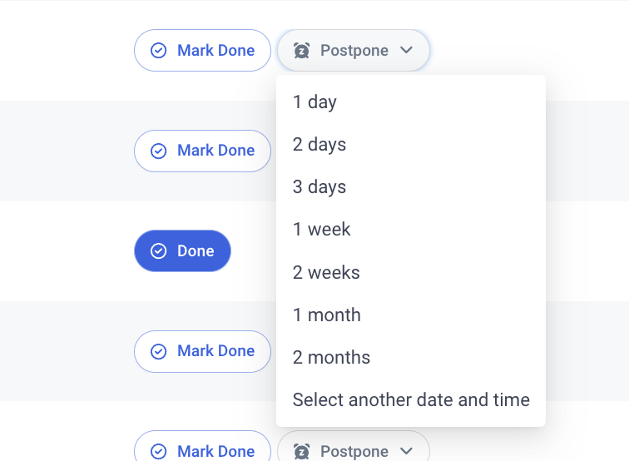Open the bottom Postpone dropdown
The image size is (629, 461).
(354, 448)
